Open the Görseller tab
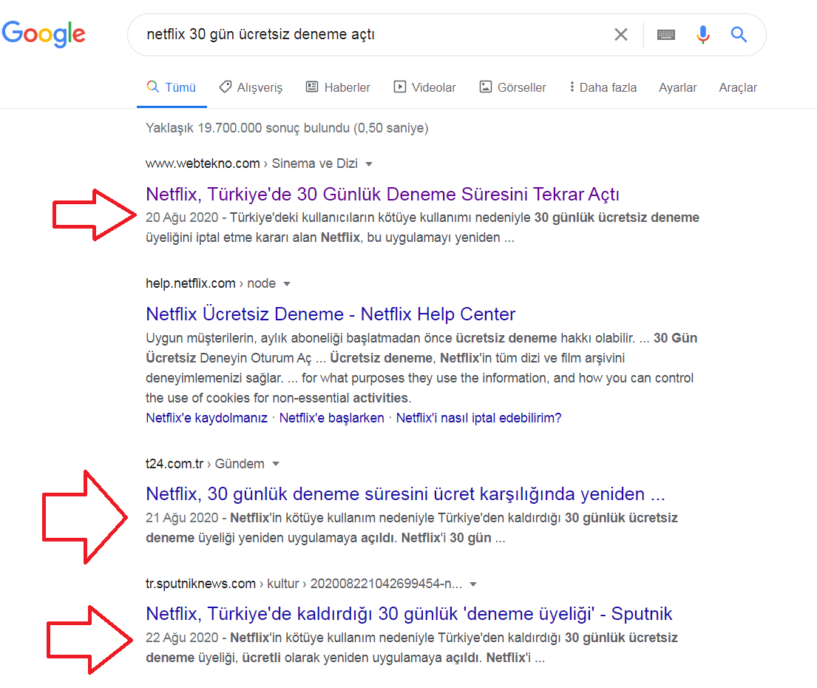This screenshot has width=817, height=688. tap(512, 87)
